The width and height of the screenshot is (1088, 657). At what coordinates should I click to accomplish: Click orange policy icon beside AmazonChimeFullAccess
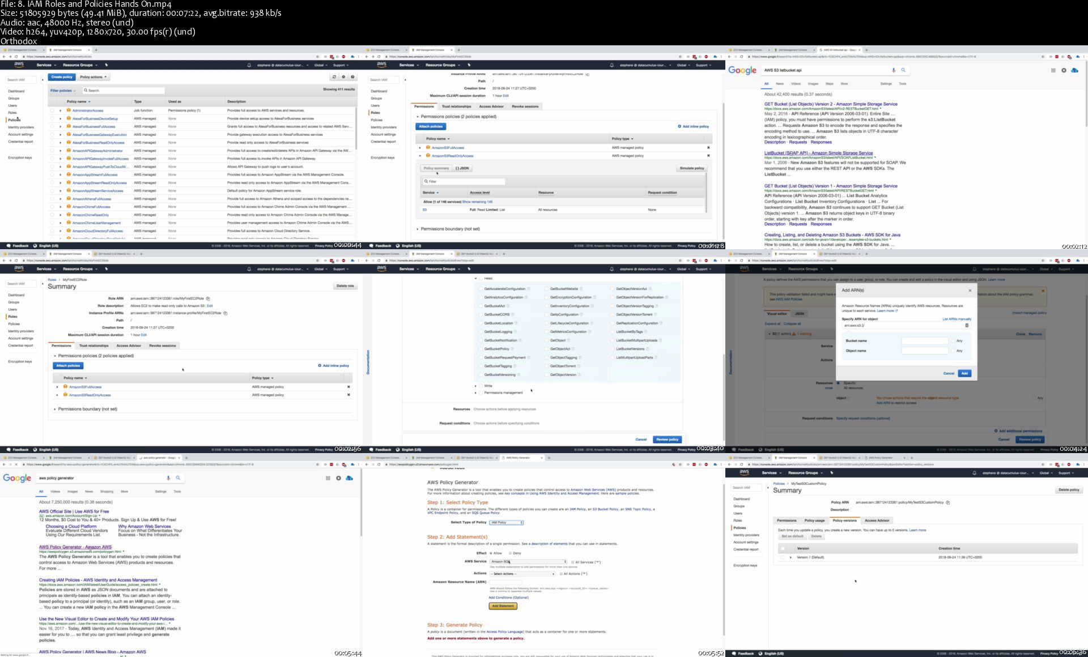(x=69, y=207)
